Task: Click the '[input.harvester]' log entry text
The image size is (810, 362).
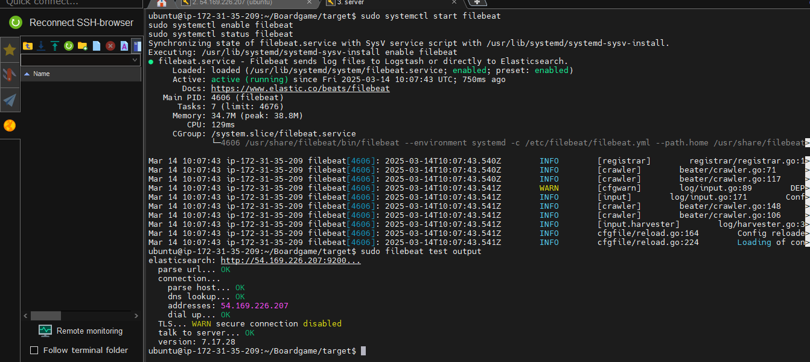Action: coord(639,224)
